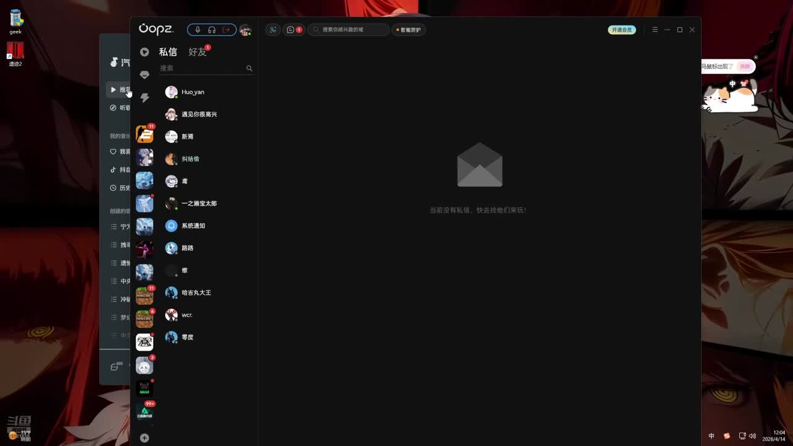Open the hamburger menu in title bar

point(655,30)
